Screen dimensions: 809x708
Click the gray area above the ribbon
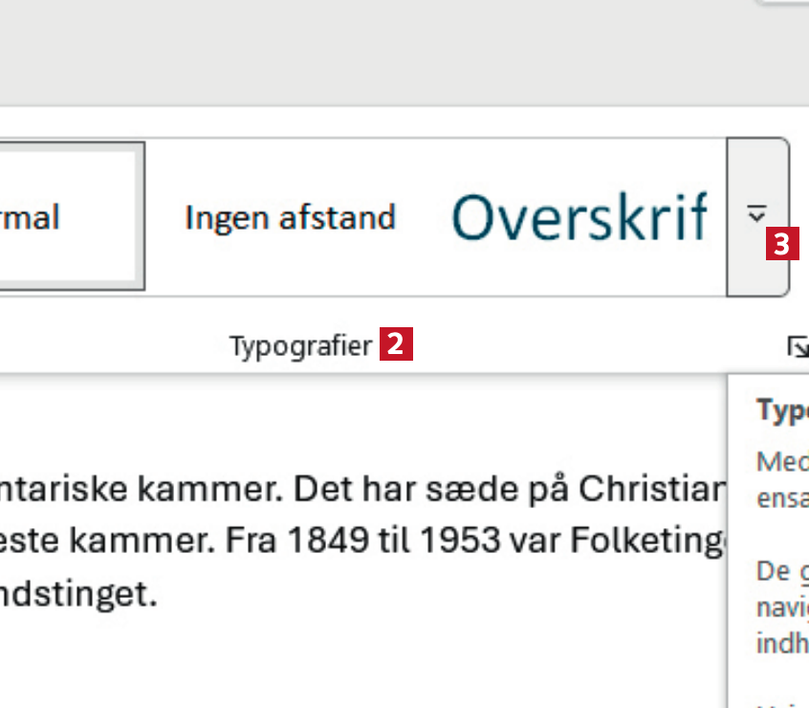[x=383, y=53]
